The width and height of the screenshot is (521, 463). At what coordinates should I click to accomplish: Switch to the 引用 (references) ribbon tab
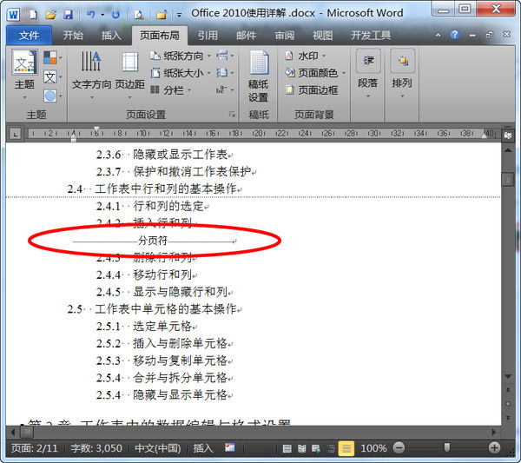(208, 36)
